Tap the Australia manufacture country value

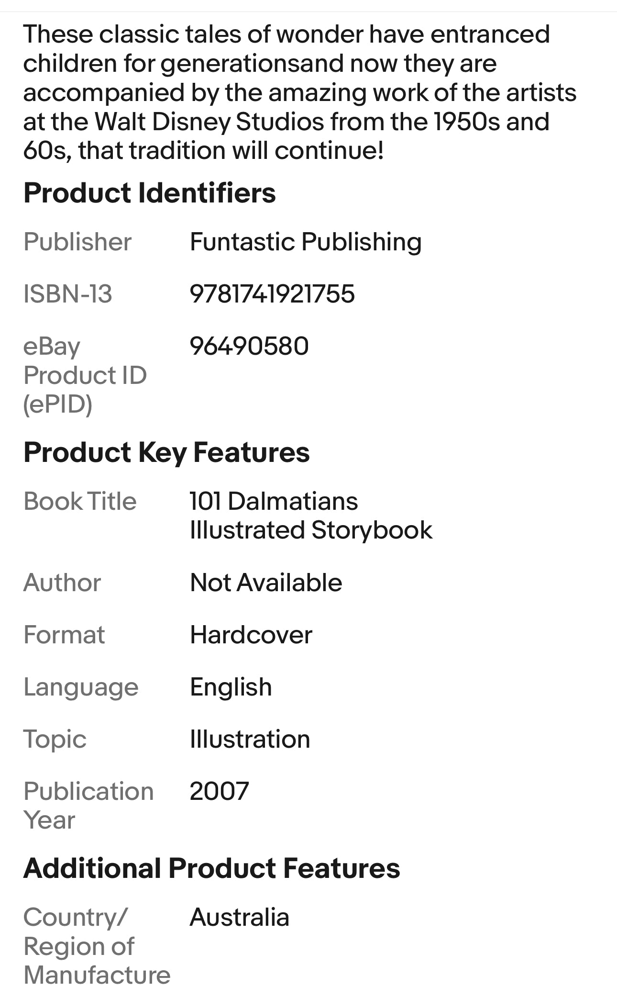(239, 918)
